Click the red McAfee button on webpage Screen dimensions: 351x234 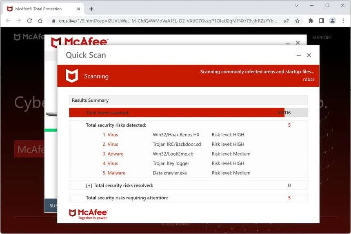click(x=29, y=149)
